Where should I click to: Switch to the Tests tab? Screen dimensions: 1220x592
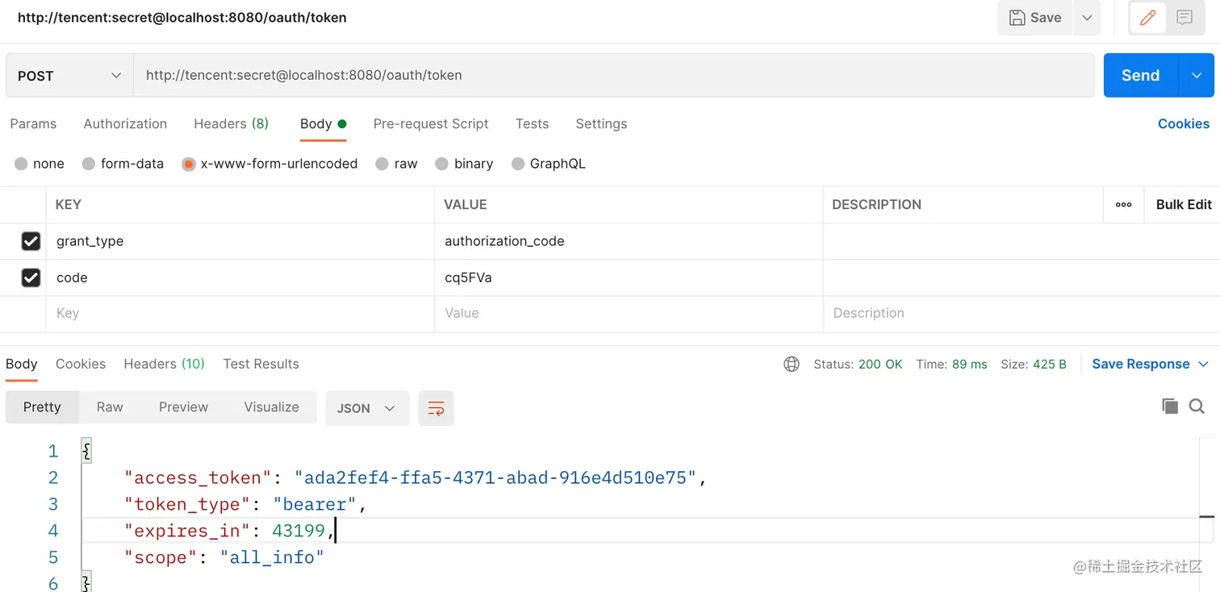coord(532,123)
